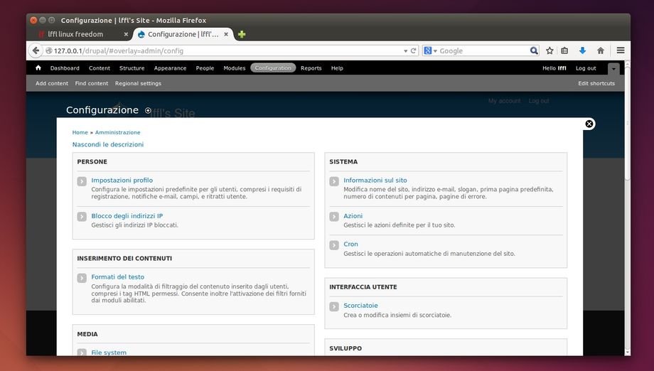Viewport: 654px width, 371px height.
Task: Open the Reports admin menu
Action: pyautogui.click(x=311, y=68)
